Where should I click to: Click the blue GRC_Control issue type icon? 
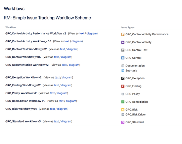click(123, 58)
